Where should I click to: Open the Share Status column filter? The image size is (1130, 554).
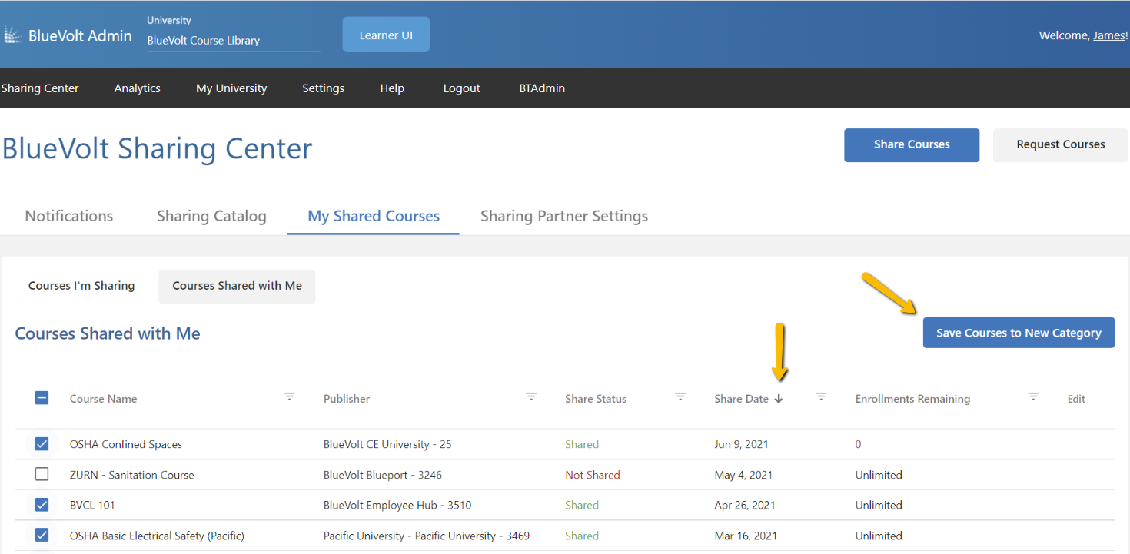(680, 396)
